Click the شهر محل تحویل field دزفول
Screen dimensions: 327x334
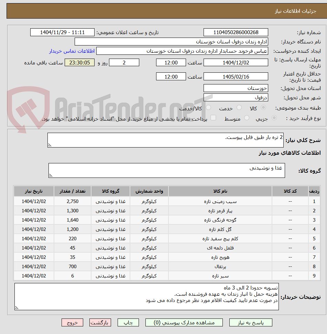click(x=236, y=98)
